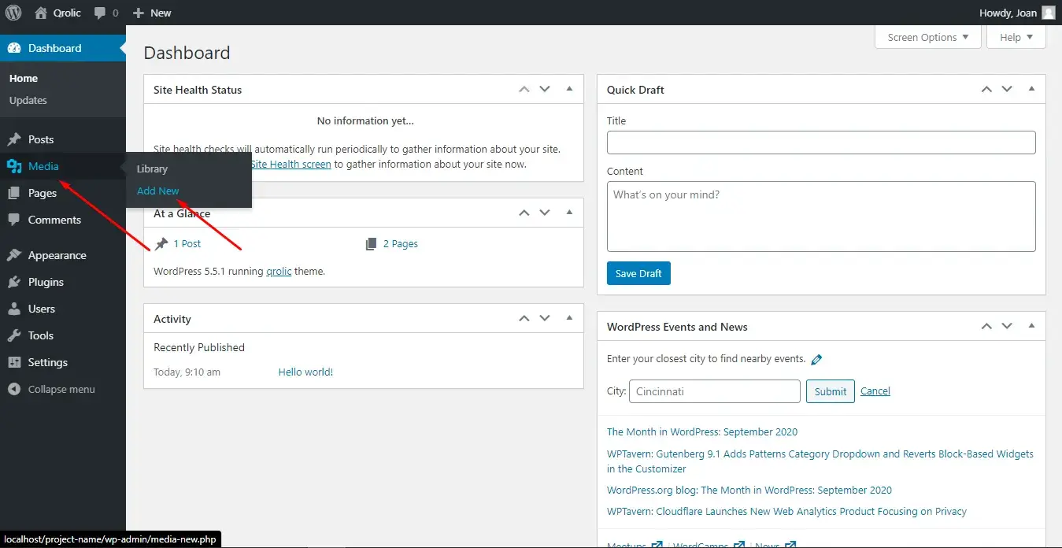Viewport: 1062px width, 548px height.
Task: Click the pencil icon to edit city
Action: pos(816,359)
